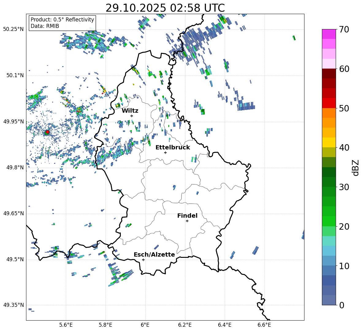
Task: Click the Ettelbruck station cross marker
Action: tap(165, 152)
